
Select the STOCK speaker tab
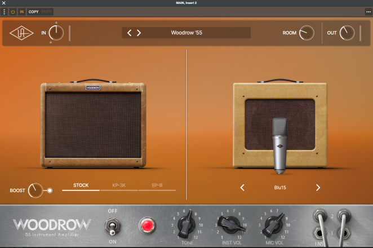(x=81, y=185)
